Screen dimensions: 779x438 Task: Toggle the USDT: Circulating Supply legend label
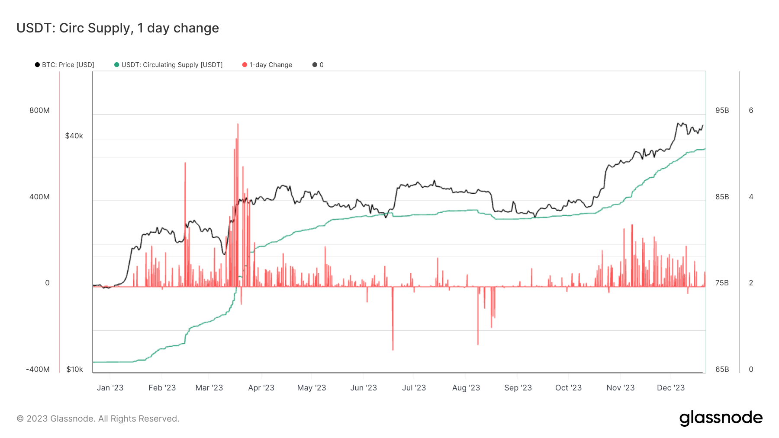point(172,65)
